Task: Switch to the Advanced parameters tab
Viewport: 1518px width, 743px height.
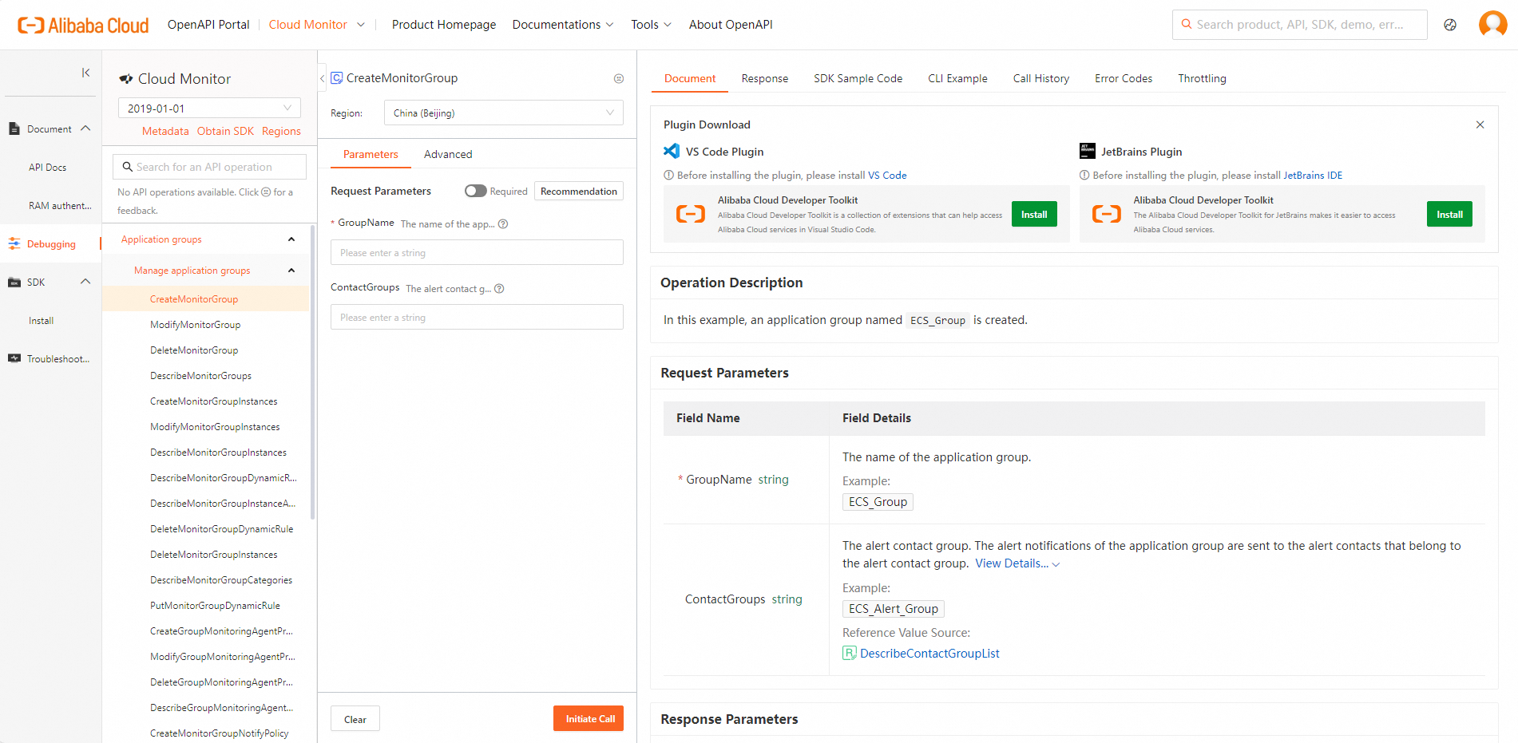Action: tap(448, 154)
